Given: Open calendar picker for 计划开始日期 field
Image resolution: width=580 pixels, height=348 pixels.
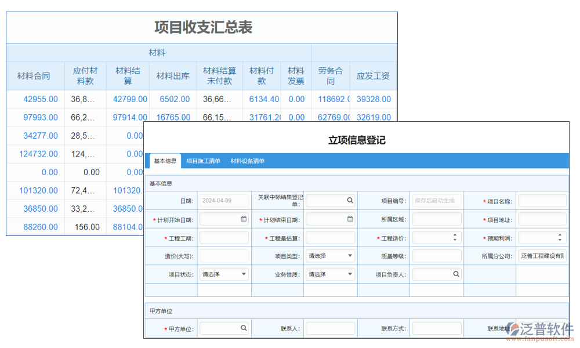Looking at the screenshot, I should [243, 218].
